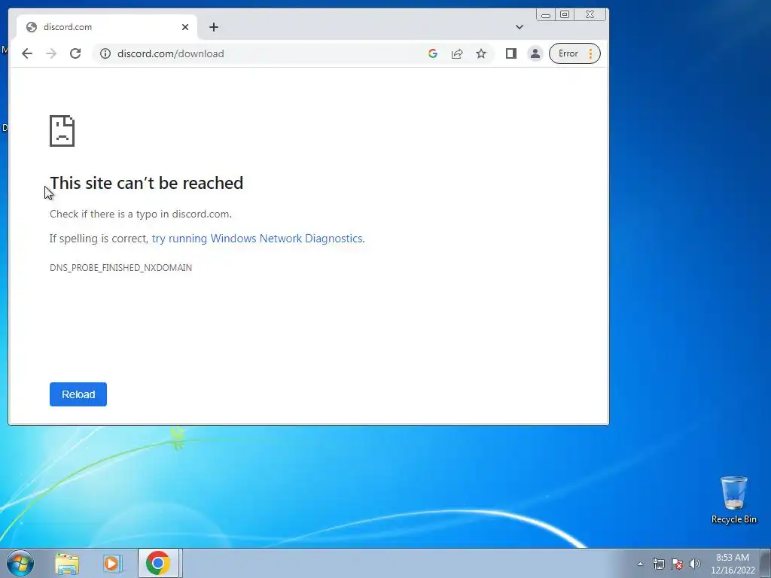Image resolution: width=771 pixels, height=578 pixels.
Task: Expand the tab search chevron
Action: 520,27
